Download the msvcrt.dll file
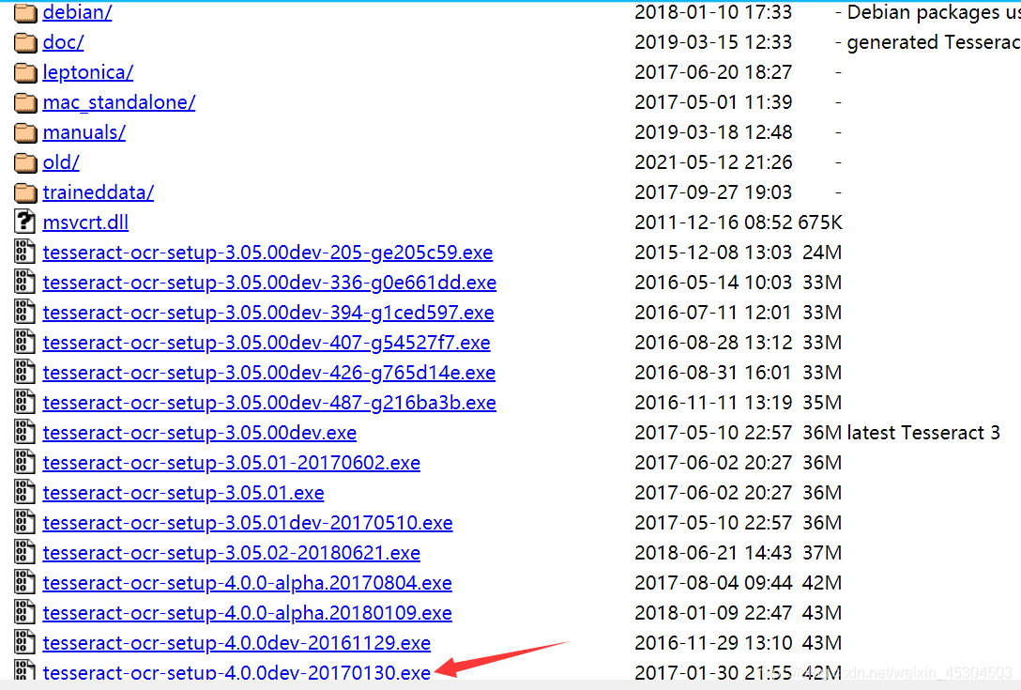 coord(85,222)
